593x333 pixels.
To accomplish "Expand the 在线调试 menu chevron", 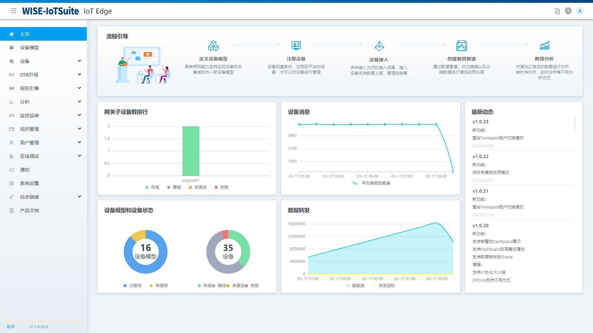I will click(x=79, y=156).
